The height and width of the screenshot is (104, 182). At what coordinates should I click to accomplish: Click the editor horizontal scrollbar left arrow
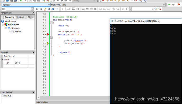point(38,98)
